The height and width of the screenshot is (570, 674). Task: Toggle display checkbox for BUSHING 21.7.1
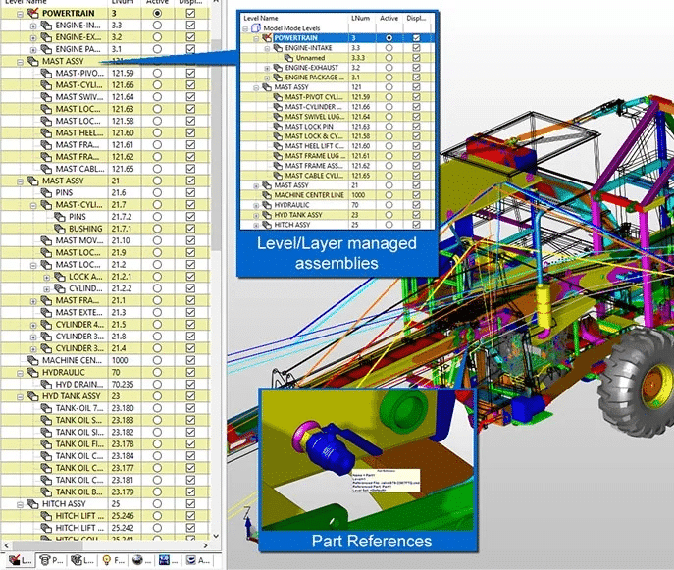point(189,228)
